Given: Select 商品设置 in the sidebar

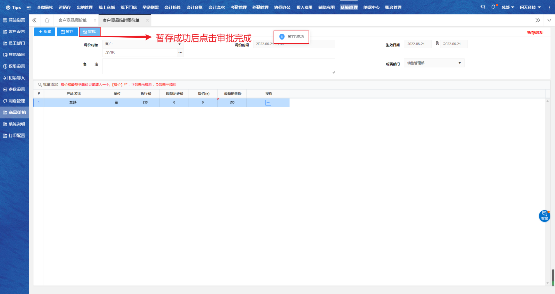Looking at the screenshot, I should click(x=14, y=19).
